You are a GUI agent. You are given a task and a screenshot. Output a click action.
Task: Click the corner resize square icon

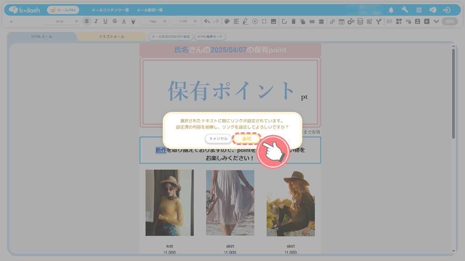[284, 21]
